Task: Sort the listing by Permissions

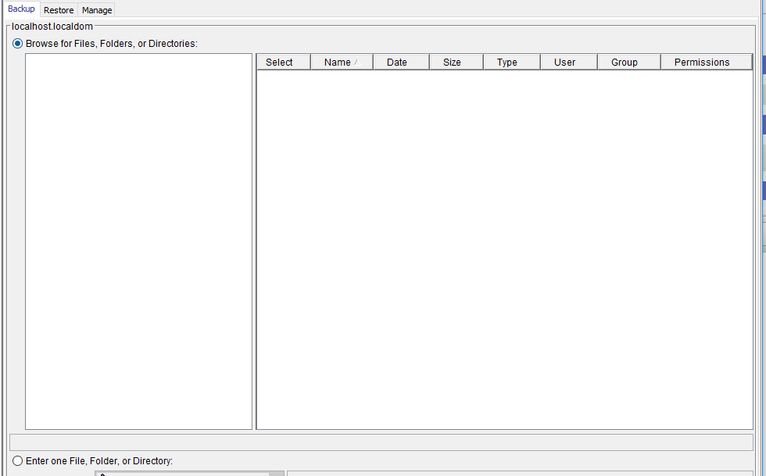Action: (x=701, y=62)
